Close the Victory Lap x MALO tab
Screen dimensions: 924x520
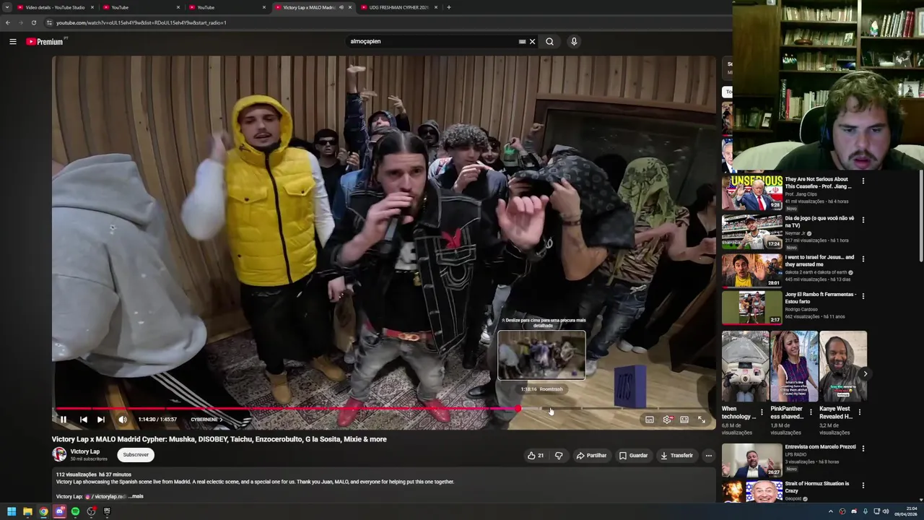[350, 7]
